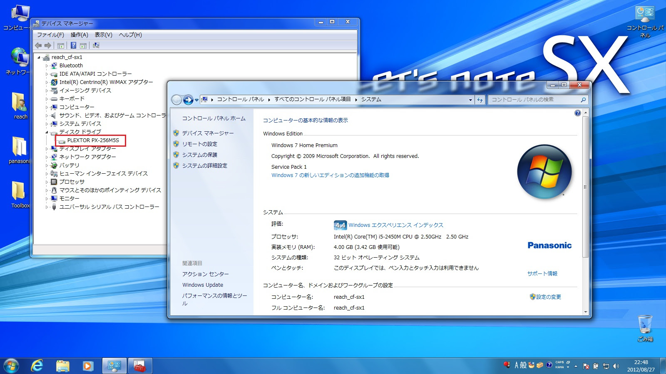Switch to the System control panel taskbar button
The image size is (666, 374).
114,366
